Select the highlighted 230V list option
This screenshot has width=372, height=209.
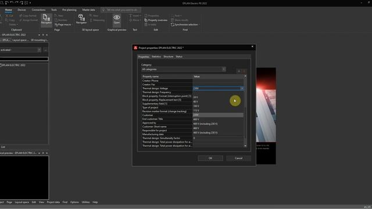point(218,115)
